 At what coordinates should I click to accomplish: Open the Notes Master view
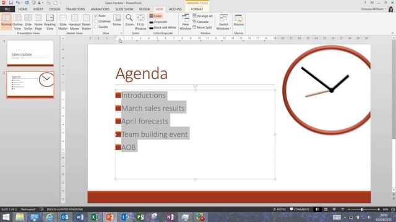tap(86, 22)
